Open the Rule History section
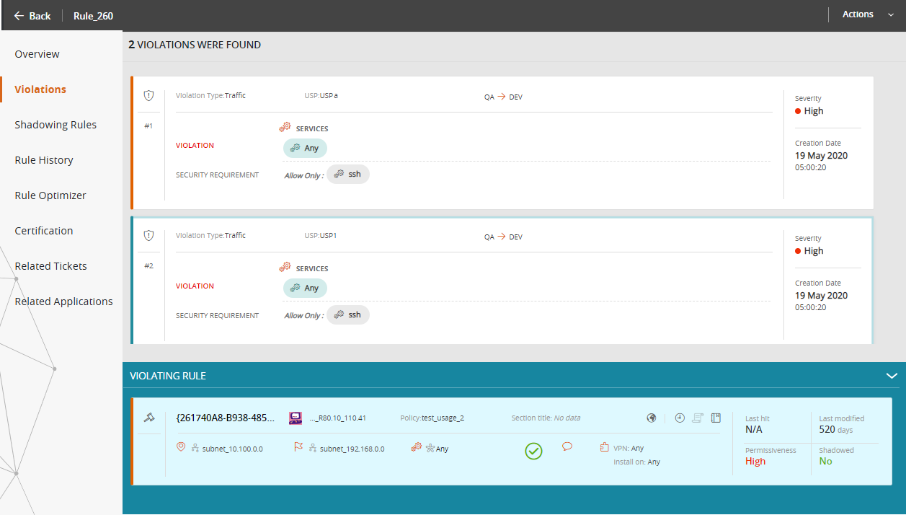Image resolution: width=906 pixels, height=515 pixels. [44, 160]
